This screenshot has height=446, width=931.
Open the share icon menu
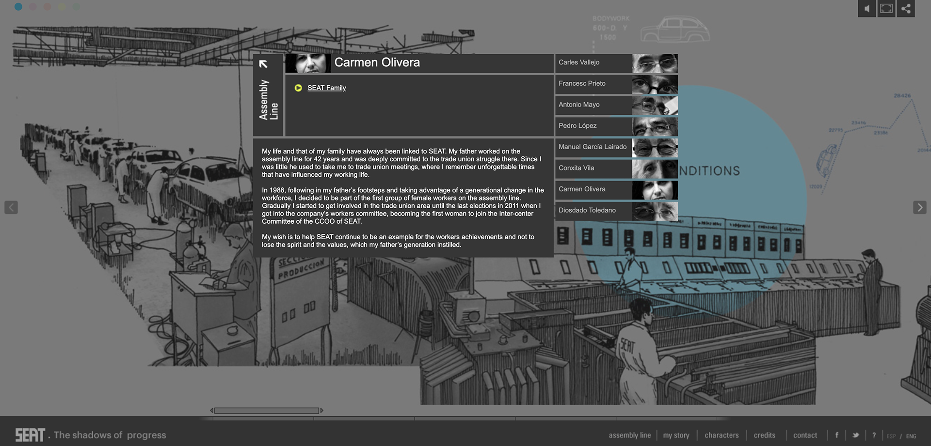tap(906, 9)
